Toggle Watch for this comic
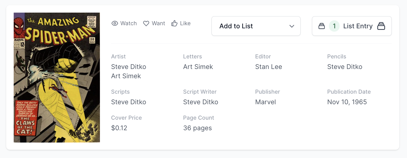 [x=124, y=23]
